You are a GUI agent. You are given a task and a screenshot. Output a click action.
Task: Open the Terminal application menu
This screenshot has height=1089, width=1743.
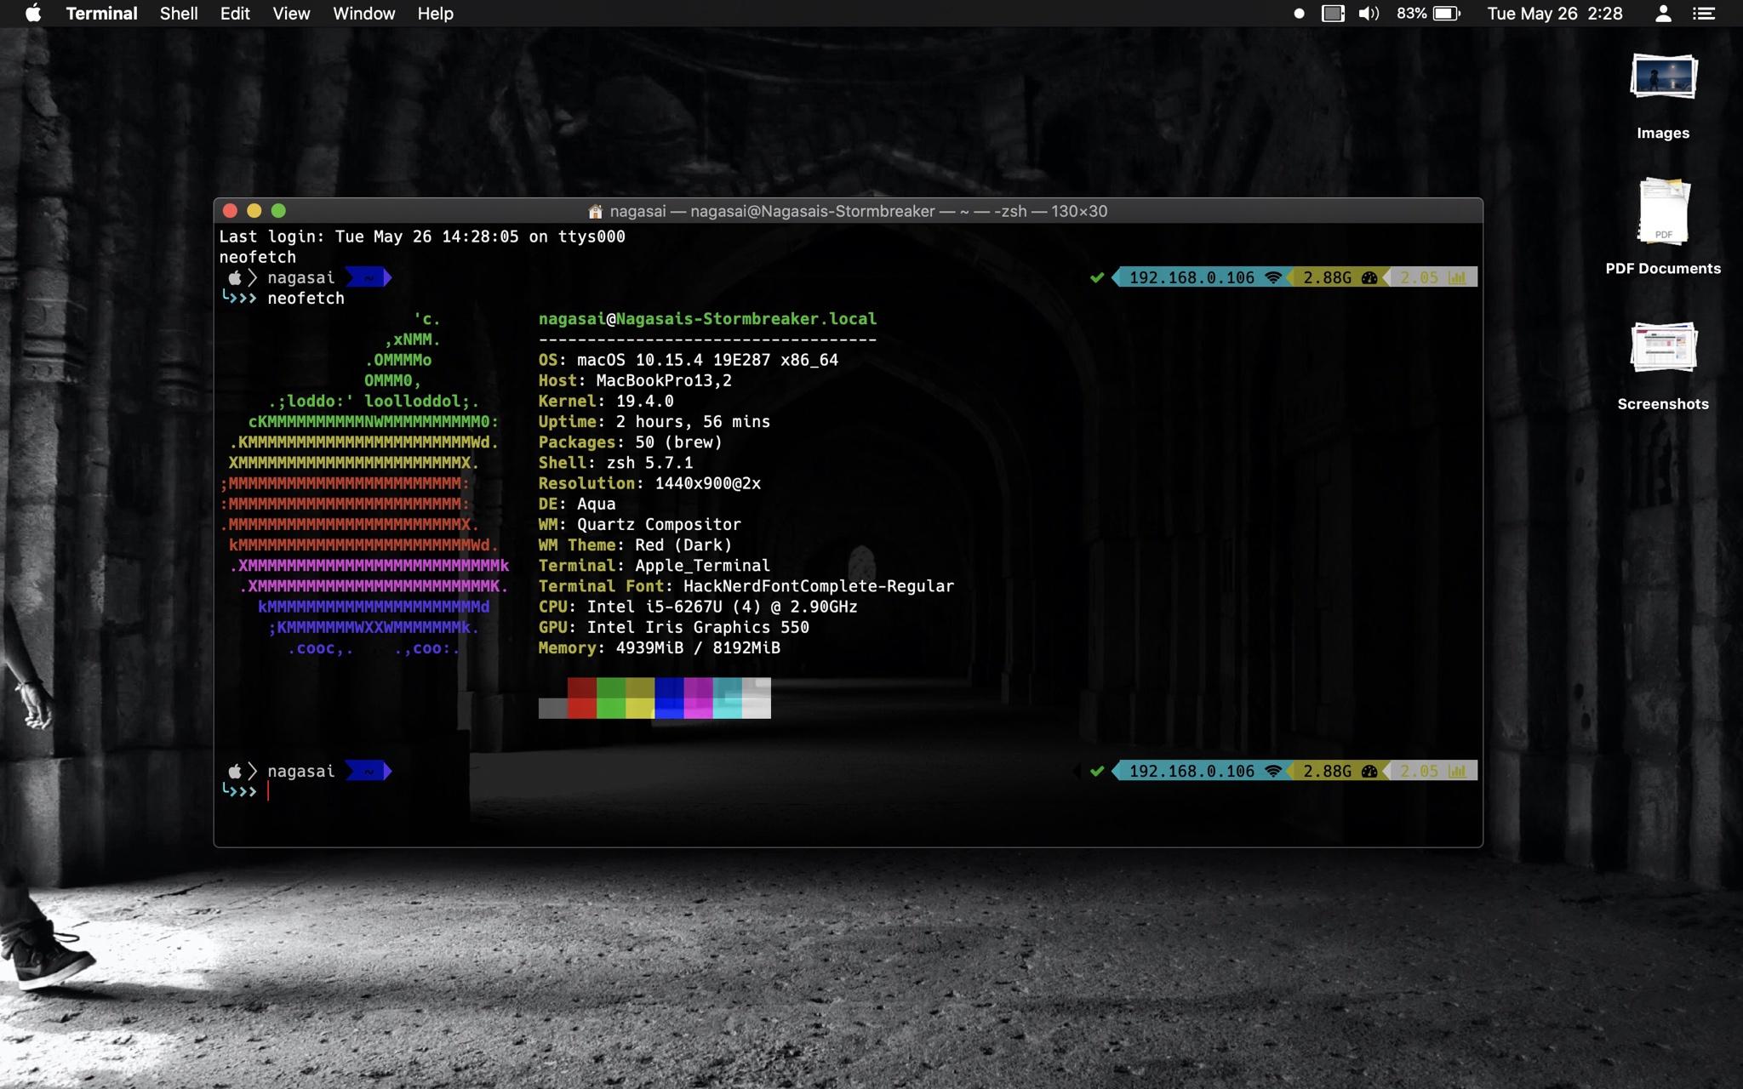tap(101, 14)
